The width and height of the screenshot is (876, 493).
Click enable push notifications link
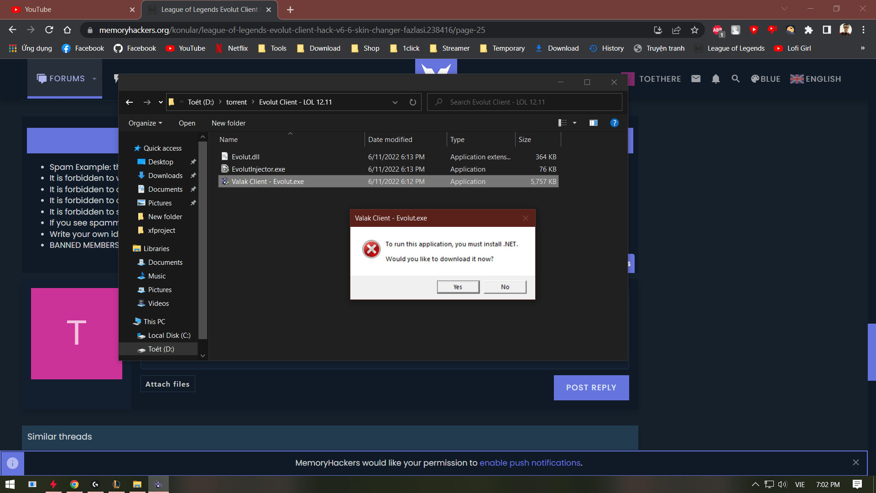530,463
